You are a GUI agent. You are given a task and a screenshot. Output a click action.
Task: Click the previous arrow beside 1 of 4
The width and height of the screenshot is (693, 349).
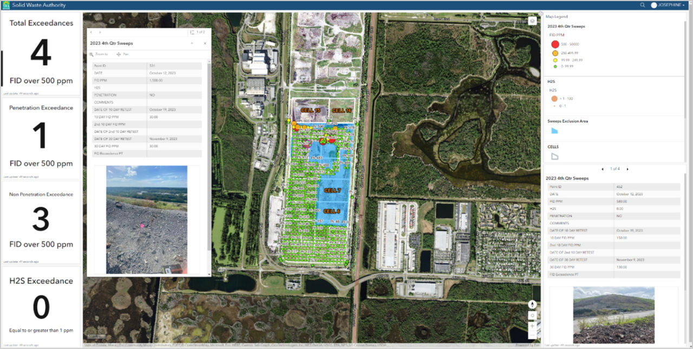(603, 168)
